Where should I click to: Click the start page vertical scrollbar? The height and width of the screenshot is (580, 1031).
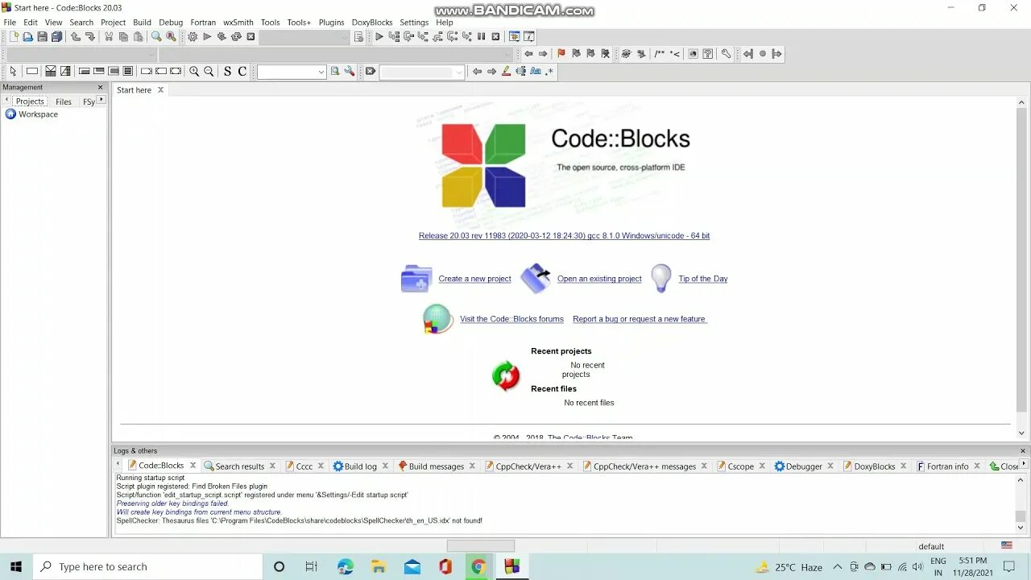[1021, 267]
